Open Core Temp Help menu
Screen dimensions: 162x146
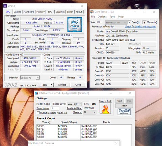click(x=121, y=17)
